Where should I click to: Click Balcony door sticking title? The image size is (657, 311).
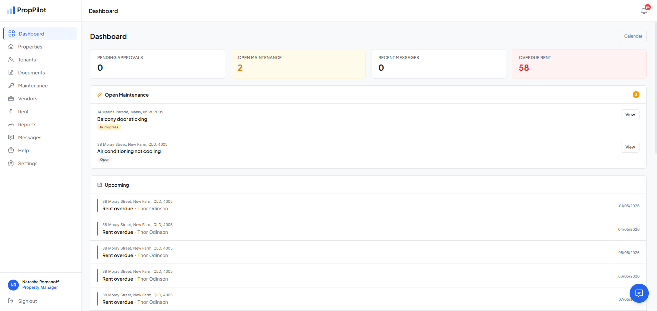tap(122, 119)
